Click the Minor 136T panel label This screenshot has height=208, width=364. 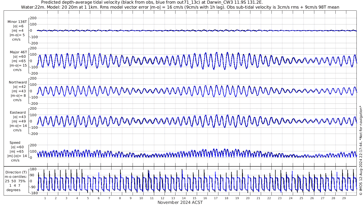tap(17, 22)
